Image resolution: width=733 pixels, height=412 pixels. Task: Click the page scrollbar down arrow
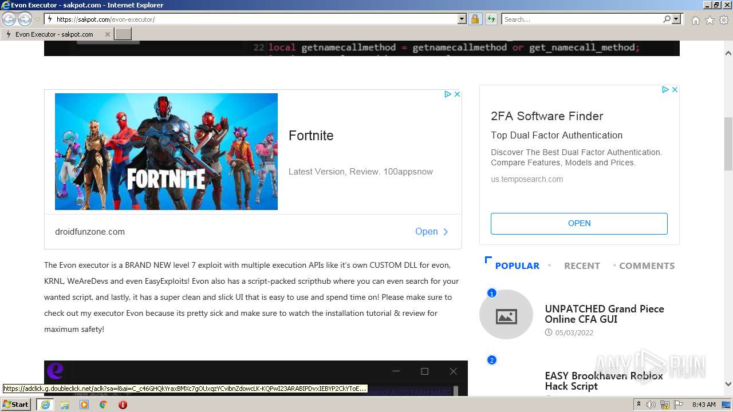click(x=728, y=384)
